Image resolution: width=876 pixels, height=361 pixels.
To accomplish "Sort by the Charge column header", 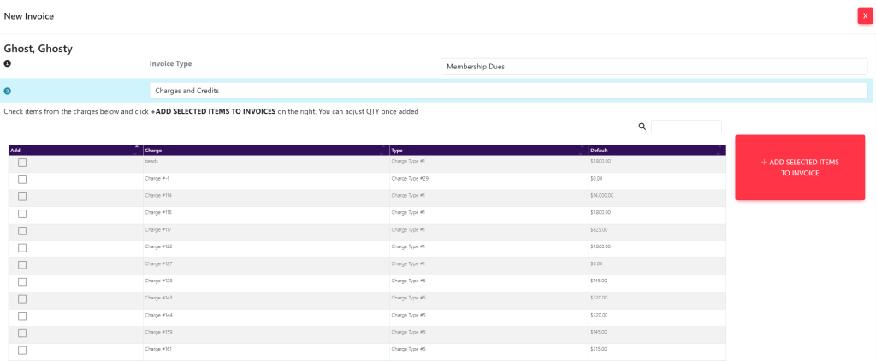I will click(265, 151).
